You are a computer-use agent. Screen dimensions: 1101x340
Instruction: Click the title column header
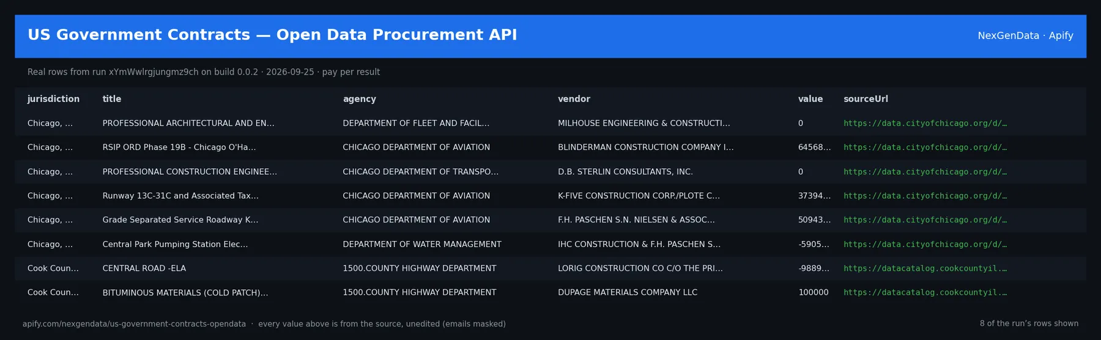tap(112, 99)
